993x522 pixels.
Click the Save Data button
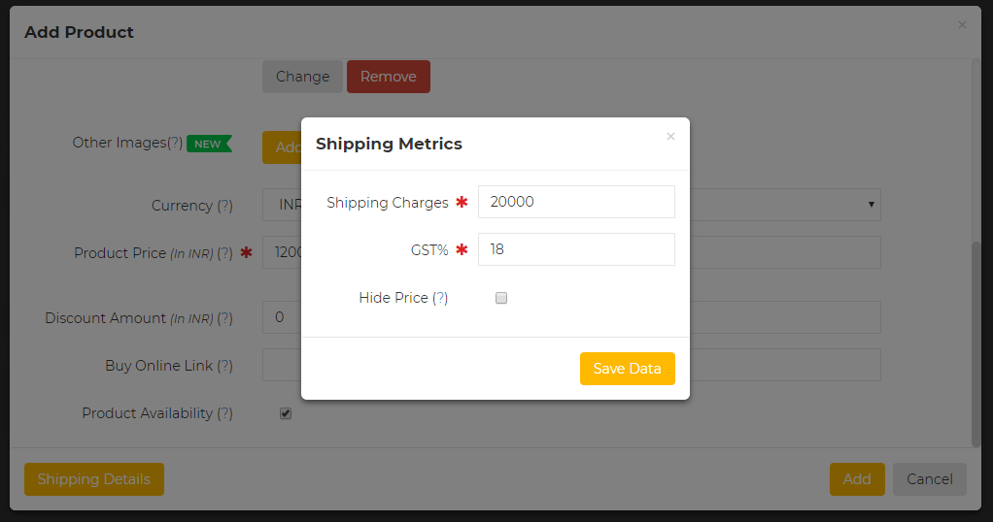pos(628,369)
